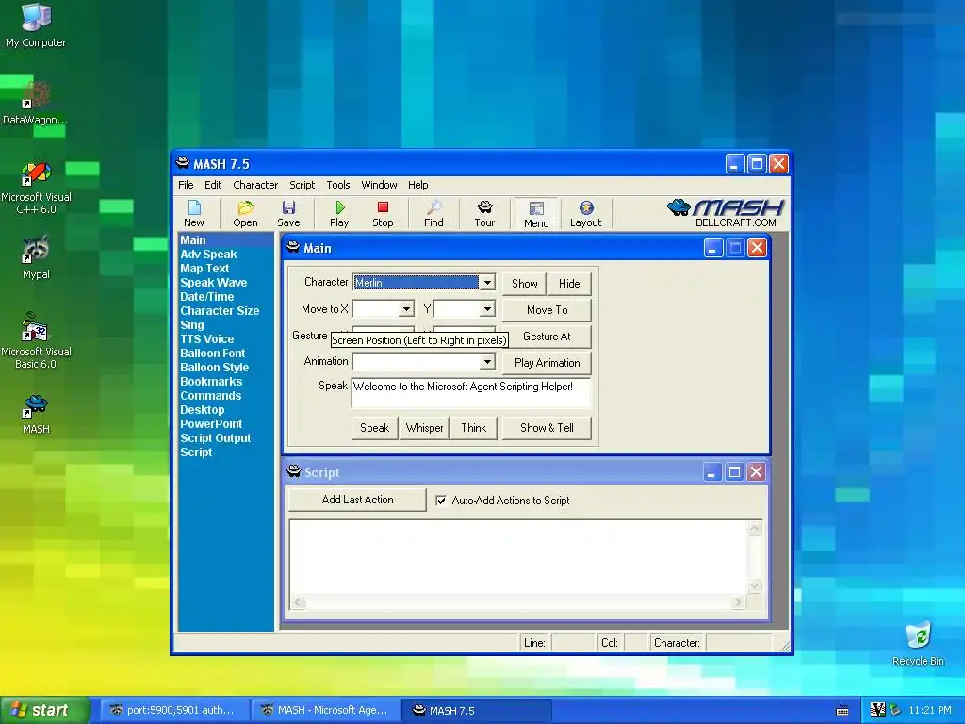Click the MASH bellcraft.com logo
Viewport: 965px width, 724px height.
727,213
